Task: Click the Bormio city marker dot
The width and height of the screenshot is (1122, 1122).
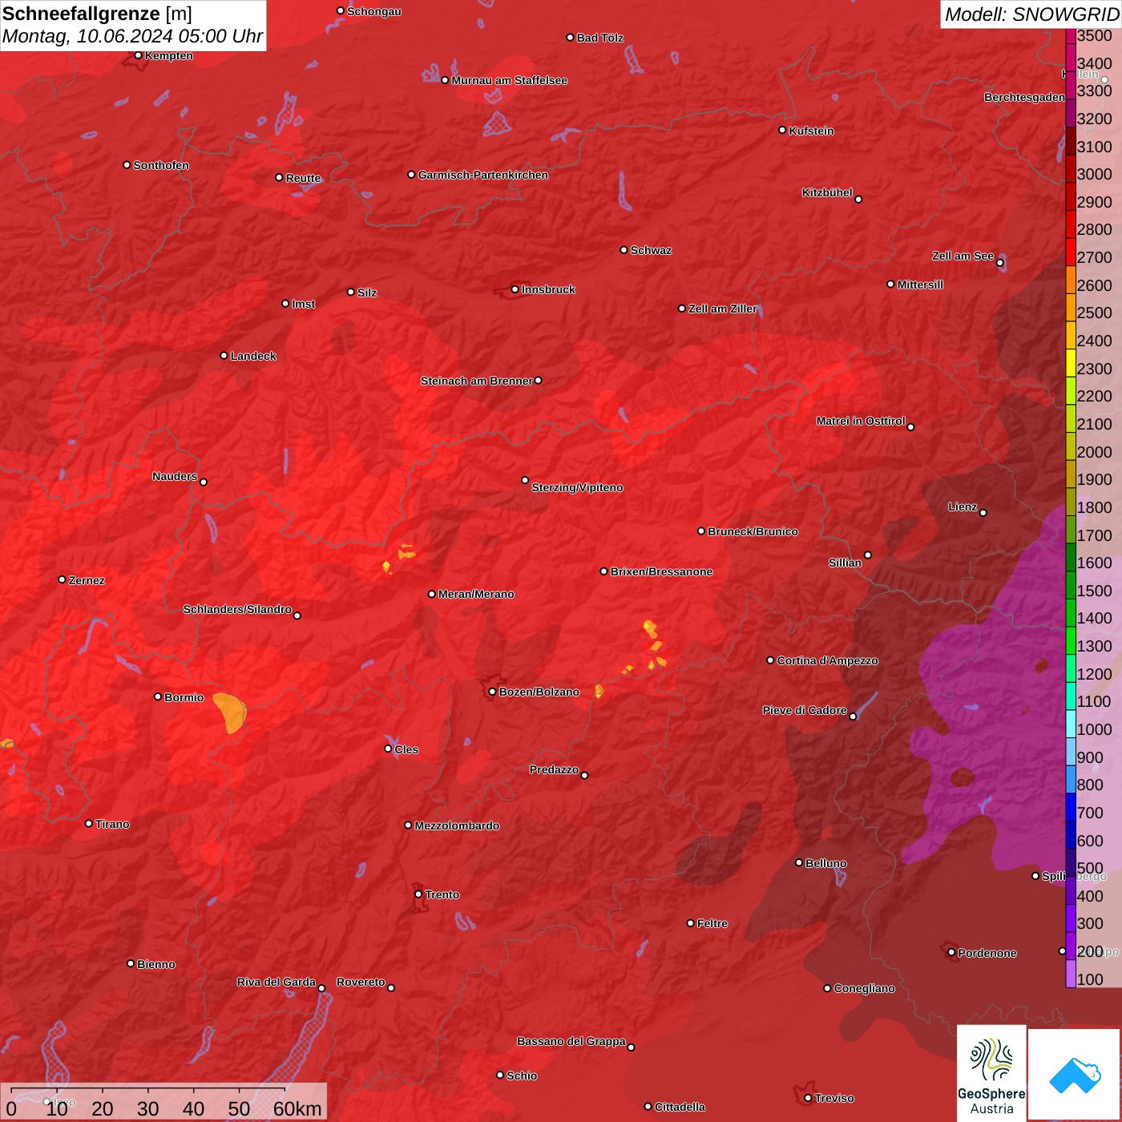Action: tap(158, 696)
